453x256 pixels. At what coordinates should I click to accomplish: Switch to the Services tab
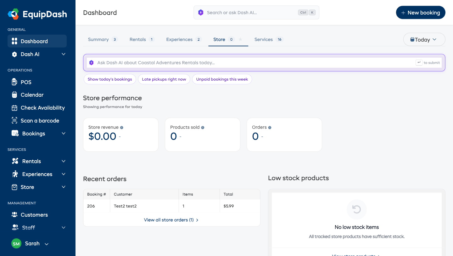pyautogui.click(x=269, y=39)
